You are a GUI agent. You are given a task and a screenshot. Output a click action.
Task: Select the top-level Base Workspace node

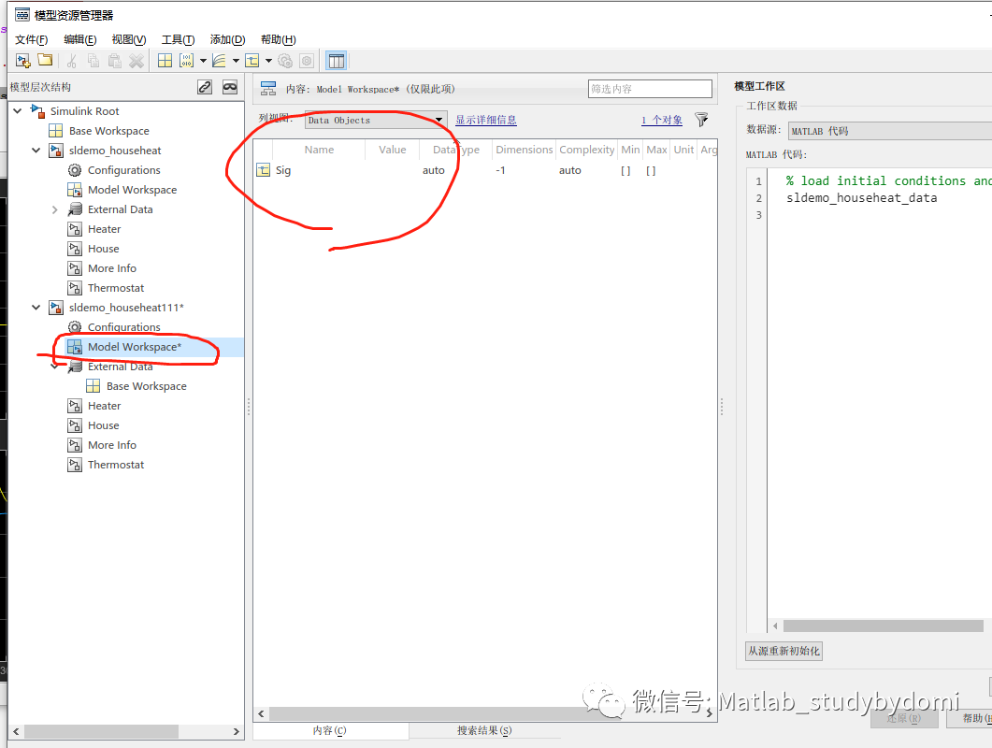[x=108, y=131]
